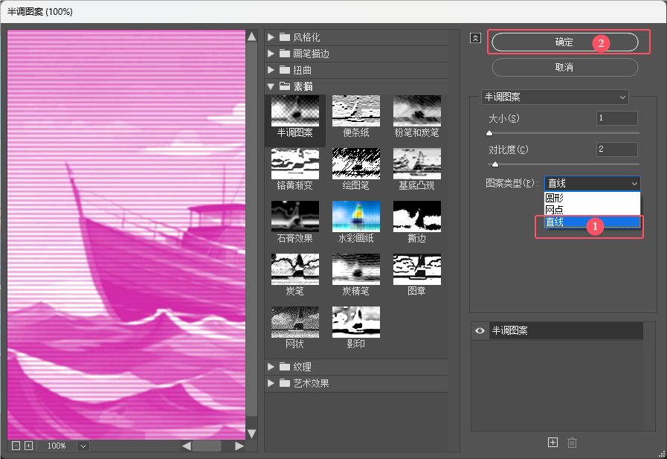Pick the 粉笔和炭笔 filter thumbnail
This screenshot has height=459, width=667.
click(417, 111)
